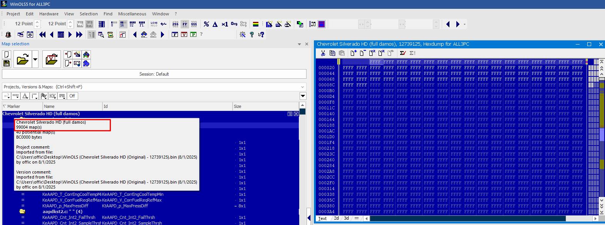This screenshot has width=605, height=225.
Task: Select the aapdkst2.c folder row
Action: click(151, 212)
